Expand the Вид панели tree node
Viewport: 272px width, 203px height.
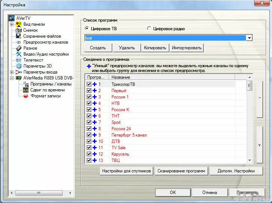pos(12,24)
